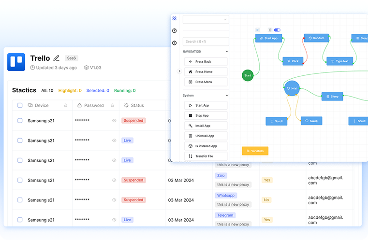Viewport: 368px width, 240px height.
Task: Tick checkbox of the Telegram Samsung s21 row
Action: (20, 220)
